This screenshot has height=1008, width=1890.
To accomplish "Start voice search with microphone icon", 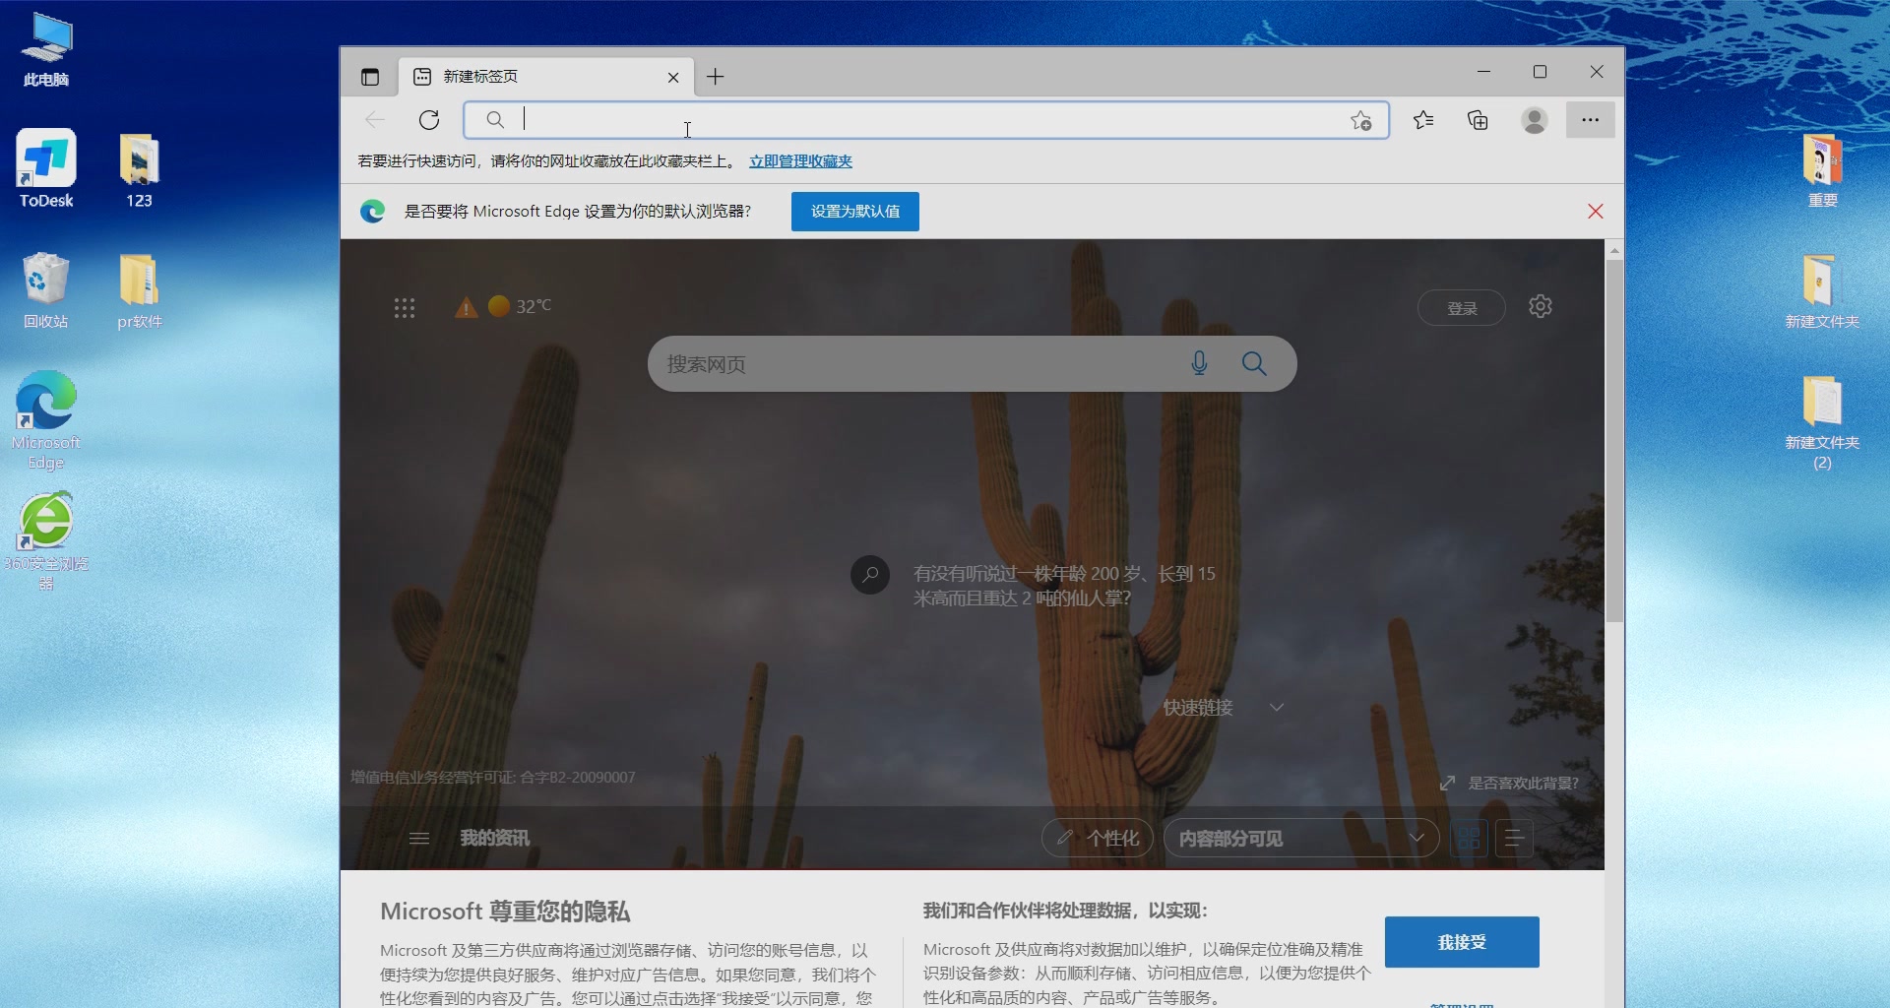I will (1199, 364).
